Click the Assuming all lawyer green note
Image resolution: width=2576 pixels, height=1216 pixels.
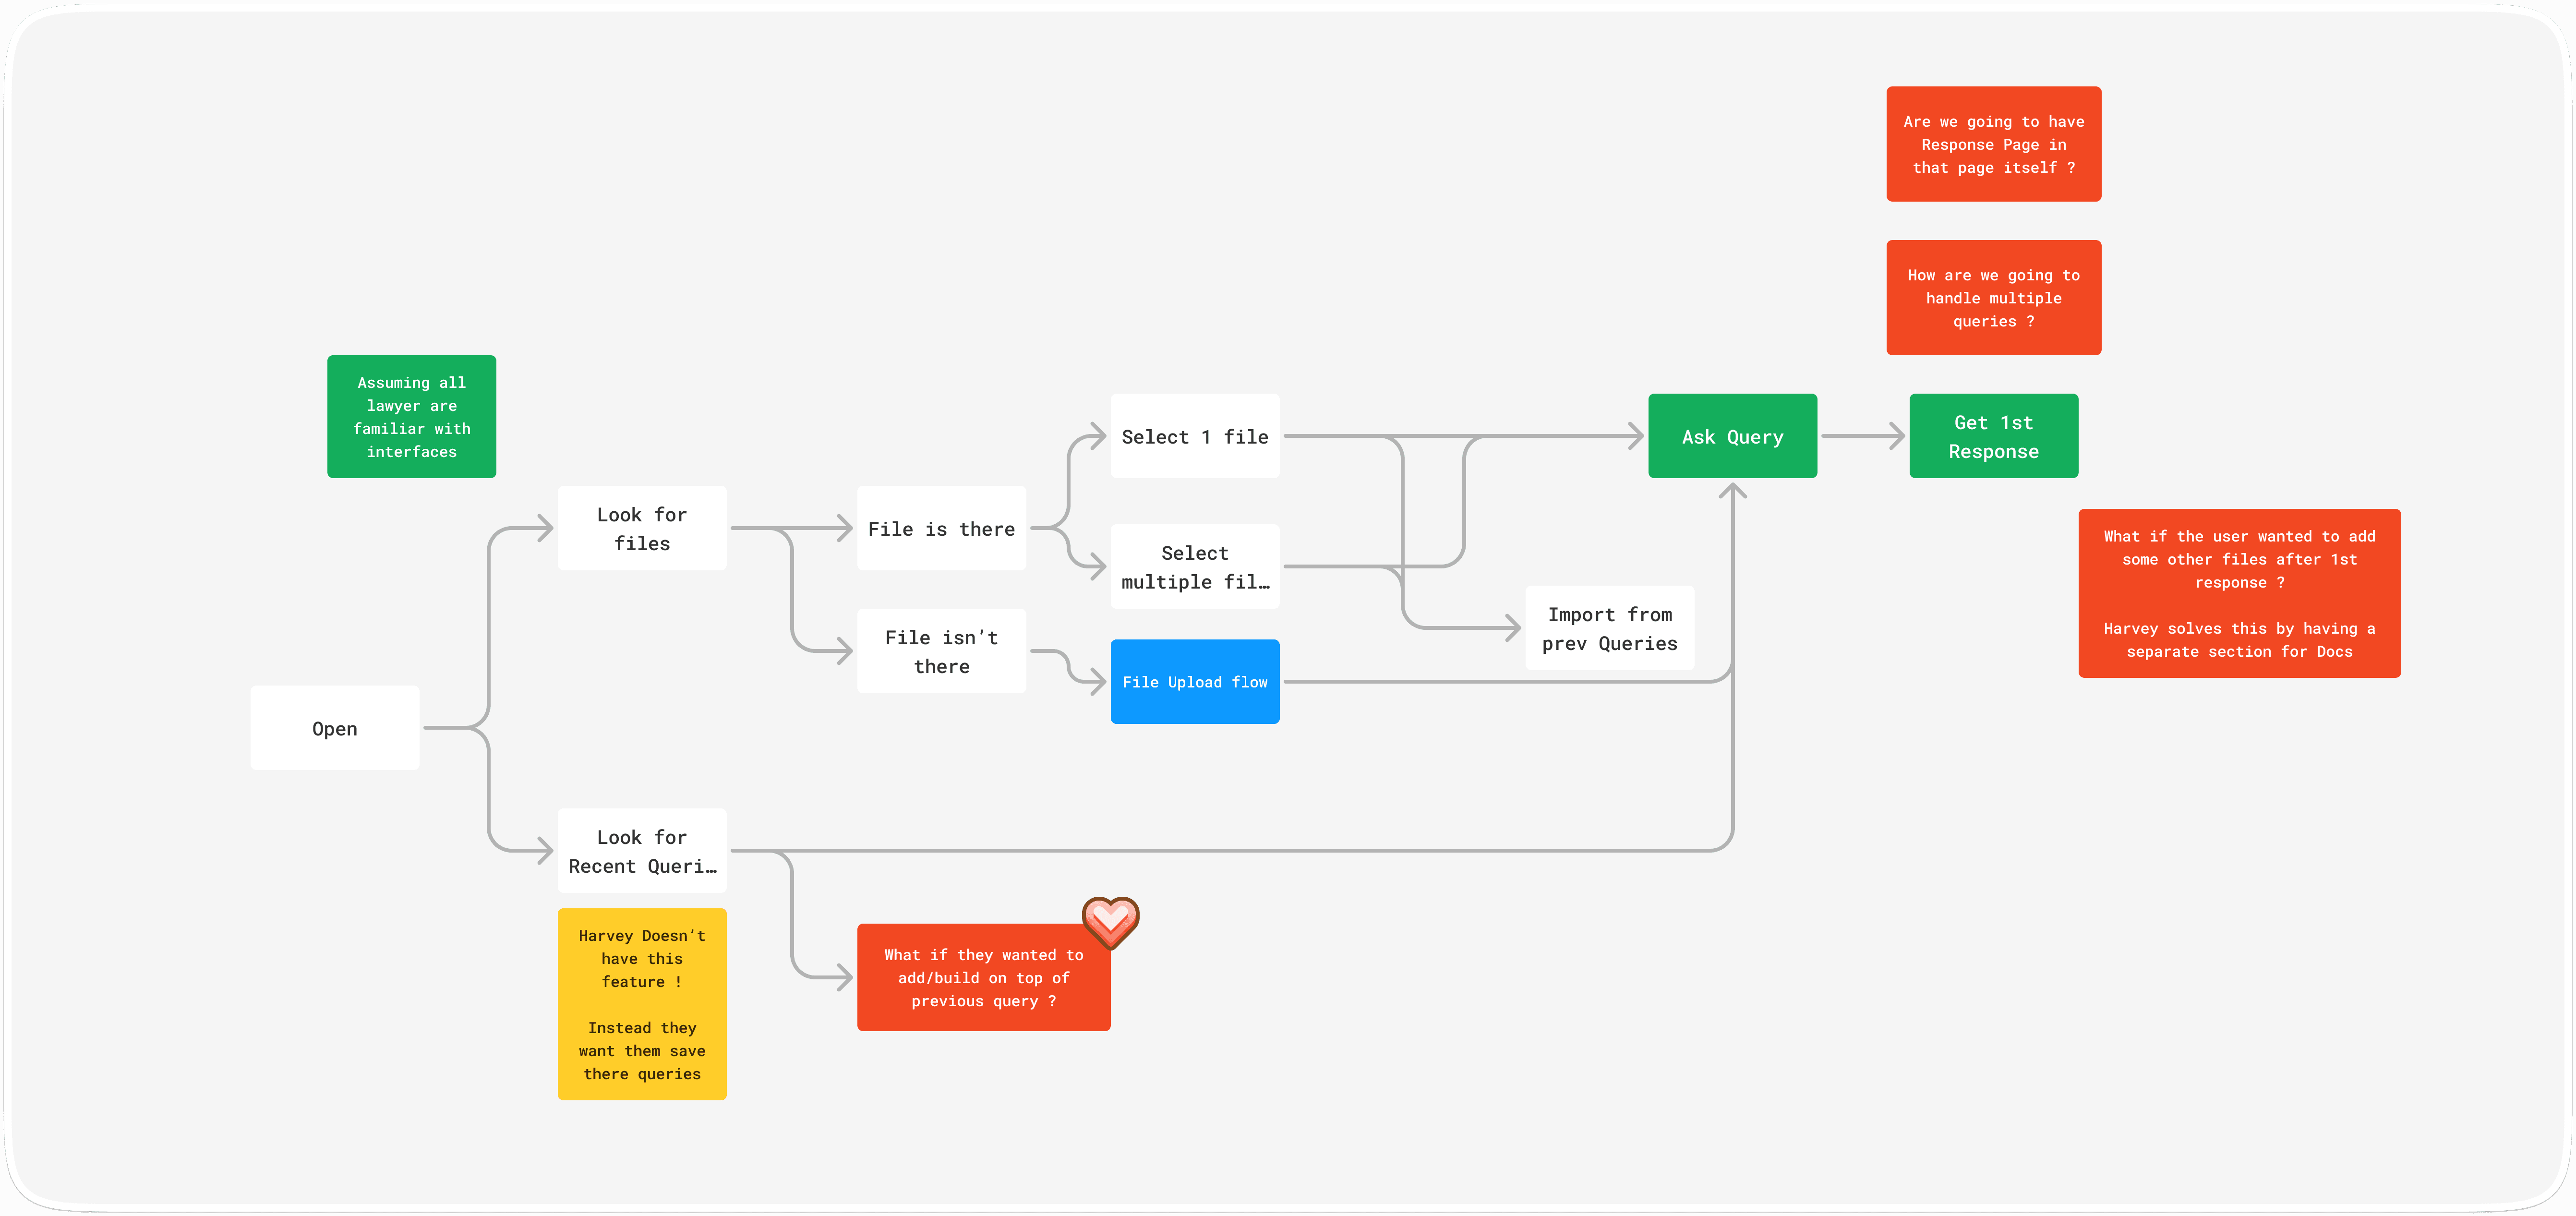click(x=411, y=416)
